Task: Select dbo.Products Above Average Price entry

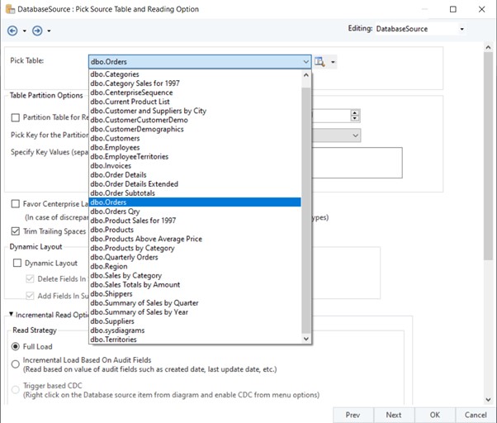Action: tap(146, 239)
